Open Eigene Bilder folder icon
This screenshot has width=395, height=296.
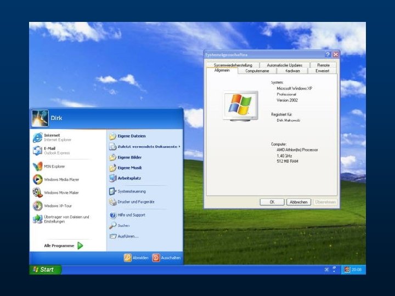tap(112, 157)
